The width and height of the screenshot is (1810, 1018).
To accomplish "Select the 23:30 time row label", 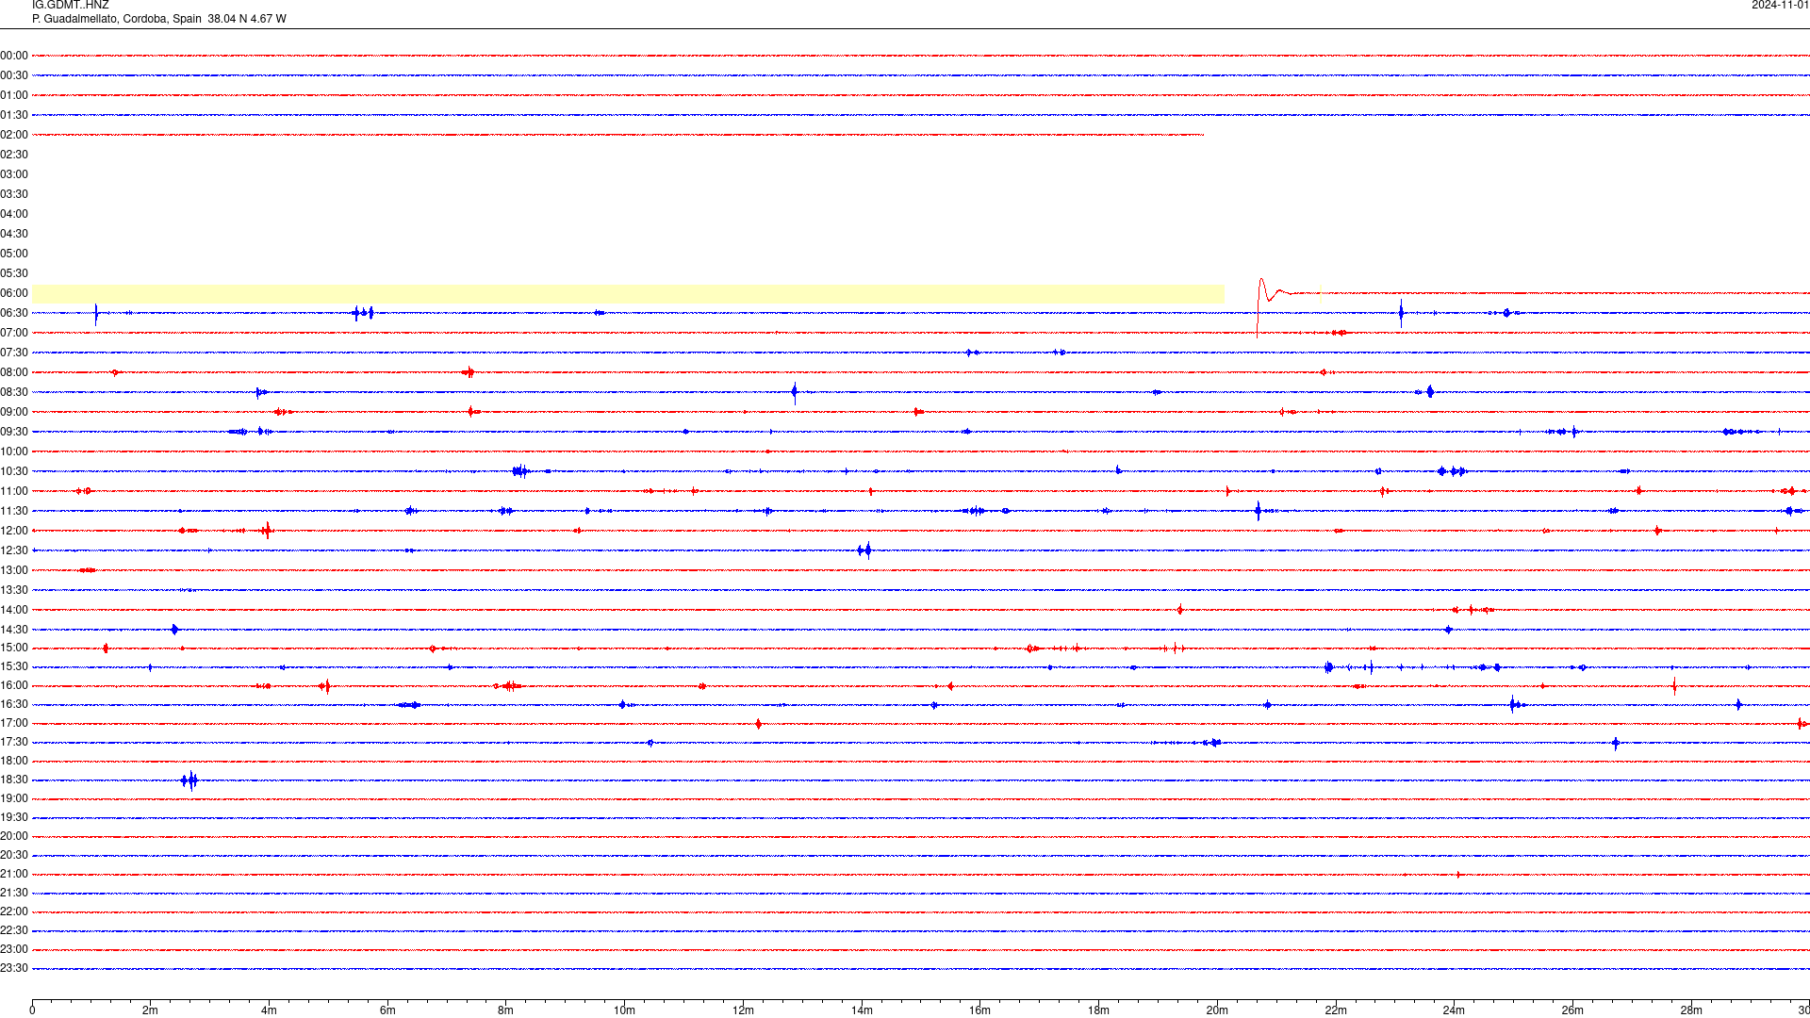I will point(14,968).
